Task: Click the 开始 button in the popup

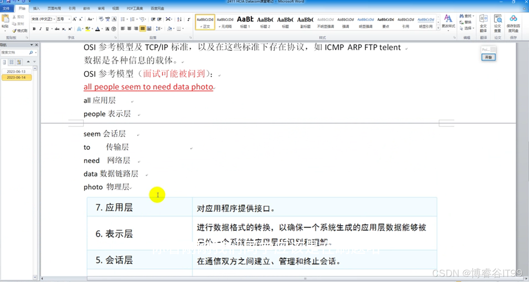Action: 489,57
